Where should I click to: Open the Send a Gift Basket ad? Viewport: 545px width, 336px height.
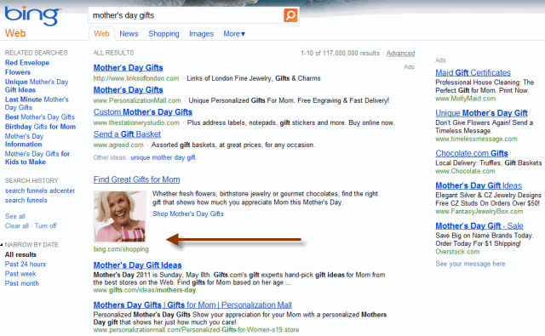tap(127, 134)
